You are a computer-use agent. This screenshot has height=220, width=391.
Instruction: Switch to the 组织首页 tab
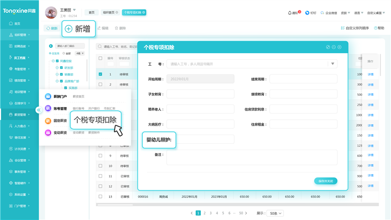point(110,12)
